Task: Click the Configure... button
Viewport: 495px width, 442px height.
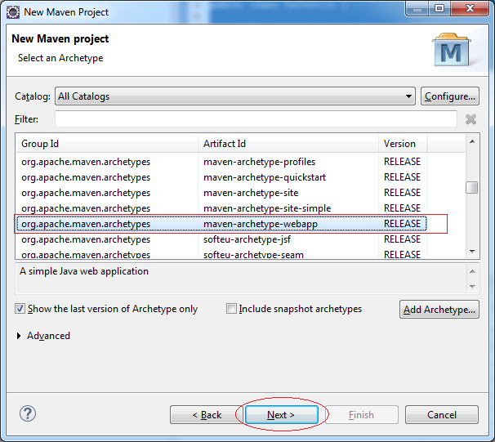Action: click(450, 96)
